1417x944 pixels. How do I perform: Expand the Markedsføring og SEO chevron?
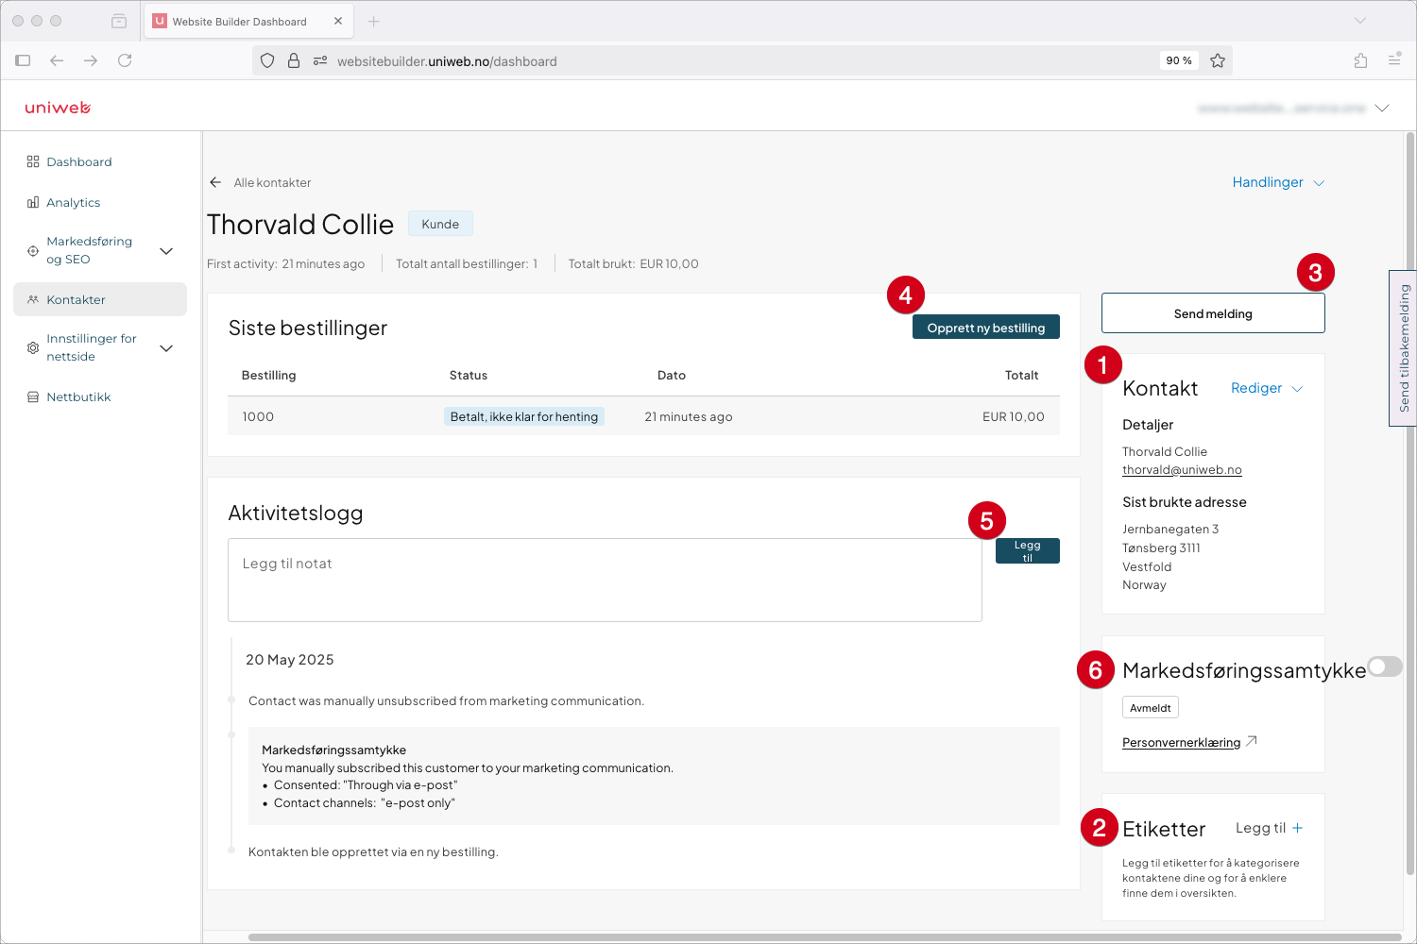coord(166,251)
